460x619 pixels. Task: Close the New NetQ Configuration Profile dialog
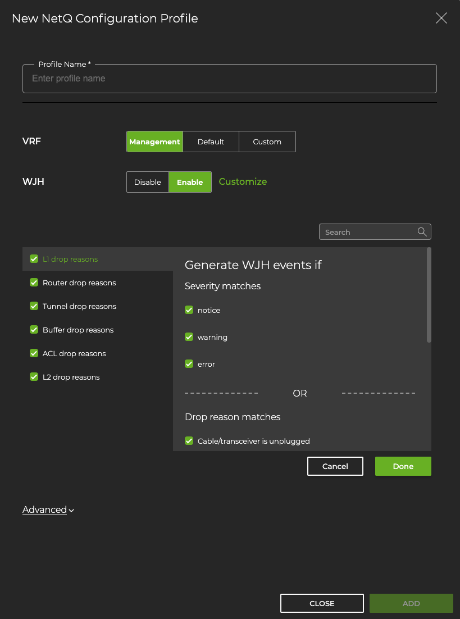[x=441, y=18]
